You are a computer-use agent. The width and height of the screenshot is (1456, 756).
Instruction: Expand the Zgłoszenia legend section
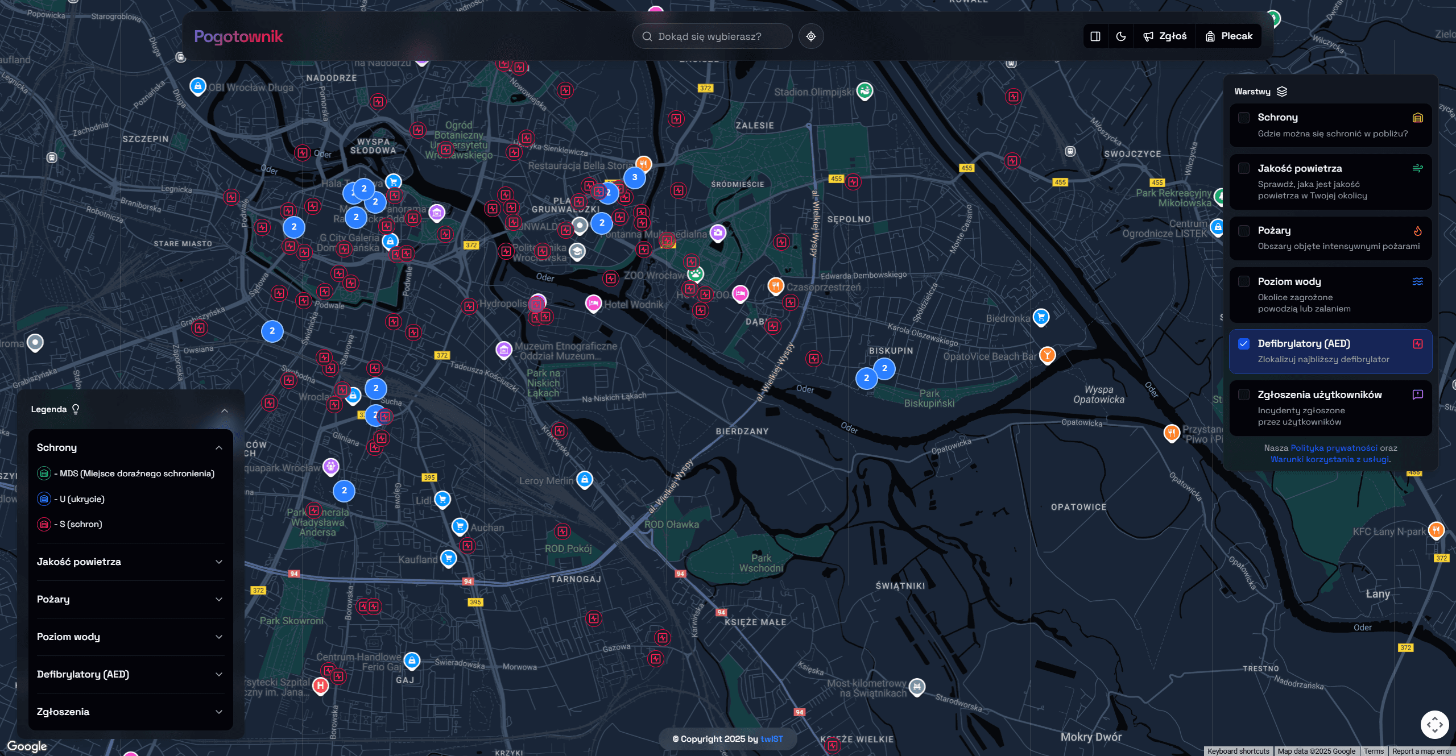tap(130, 712)
